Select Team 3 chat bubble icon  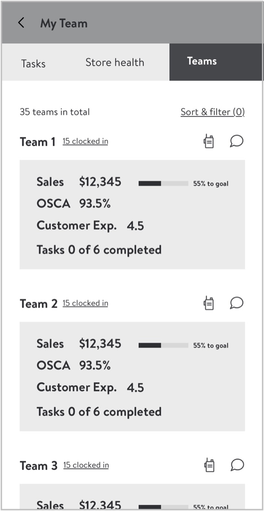click(x=237, y=465)
